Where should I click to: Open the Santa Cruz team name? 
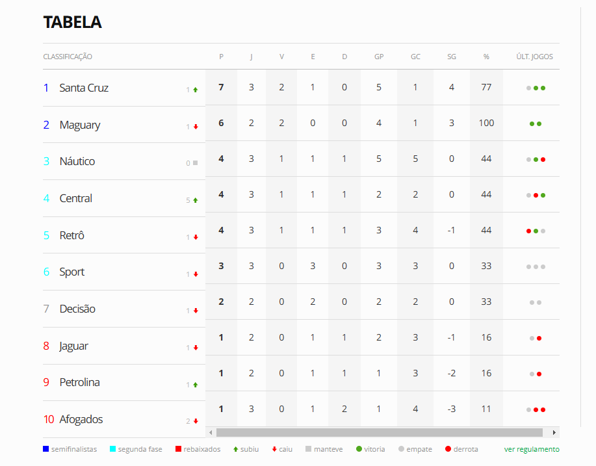pyautogui.click(x=84, y=88)
